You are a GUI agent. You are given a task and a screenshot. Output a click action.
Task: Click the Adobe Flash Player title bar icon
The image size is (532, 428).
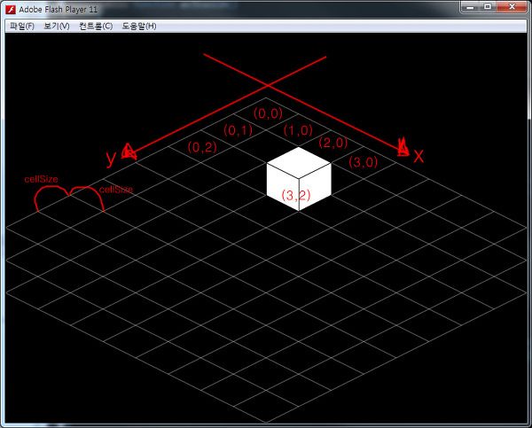tap(11, 10)
